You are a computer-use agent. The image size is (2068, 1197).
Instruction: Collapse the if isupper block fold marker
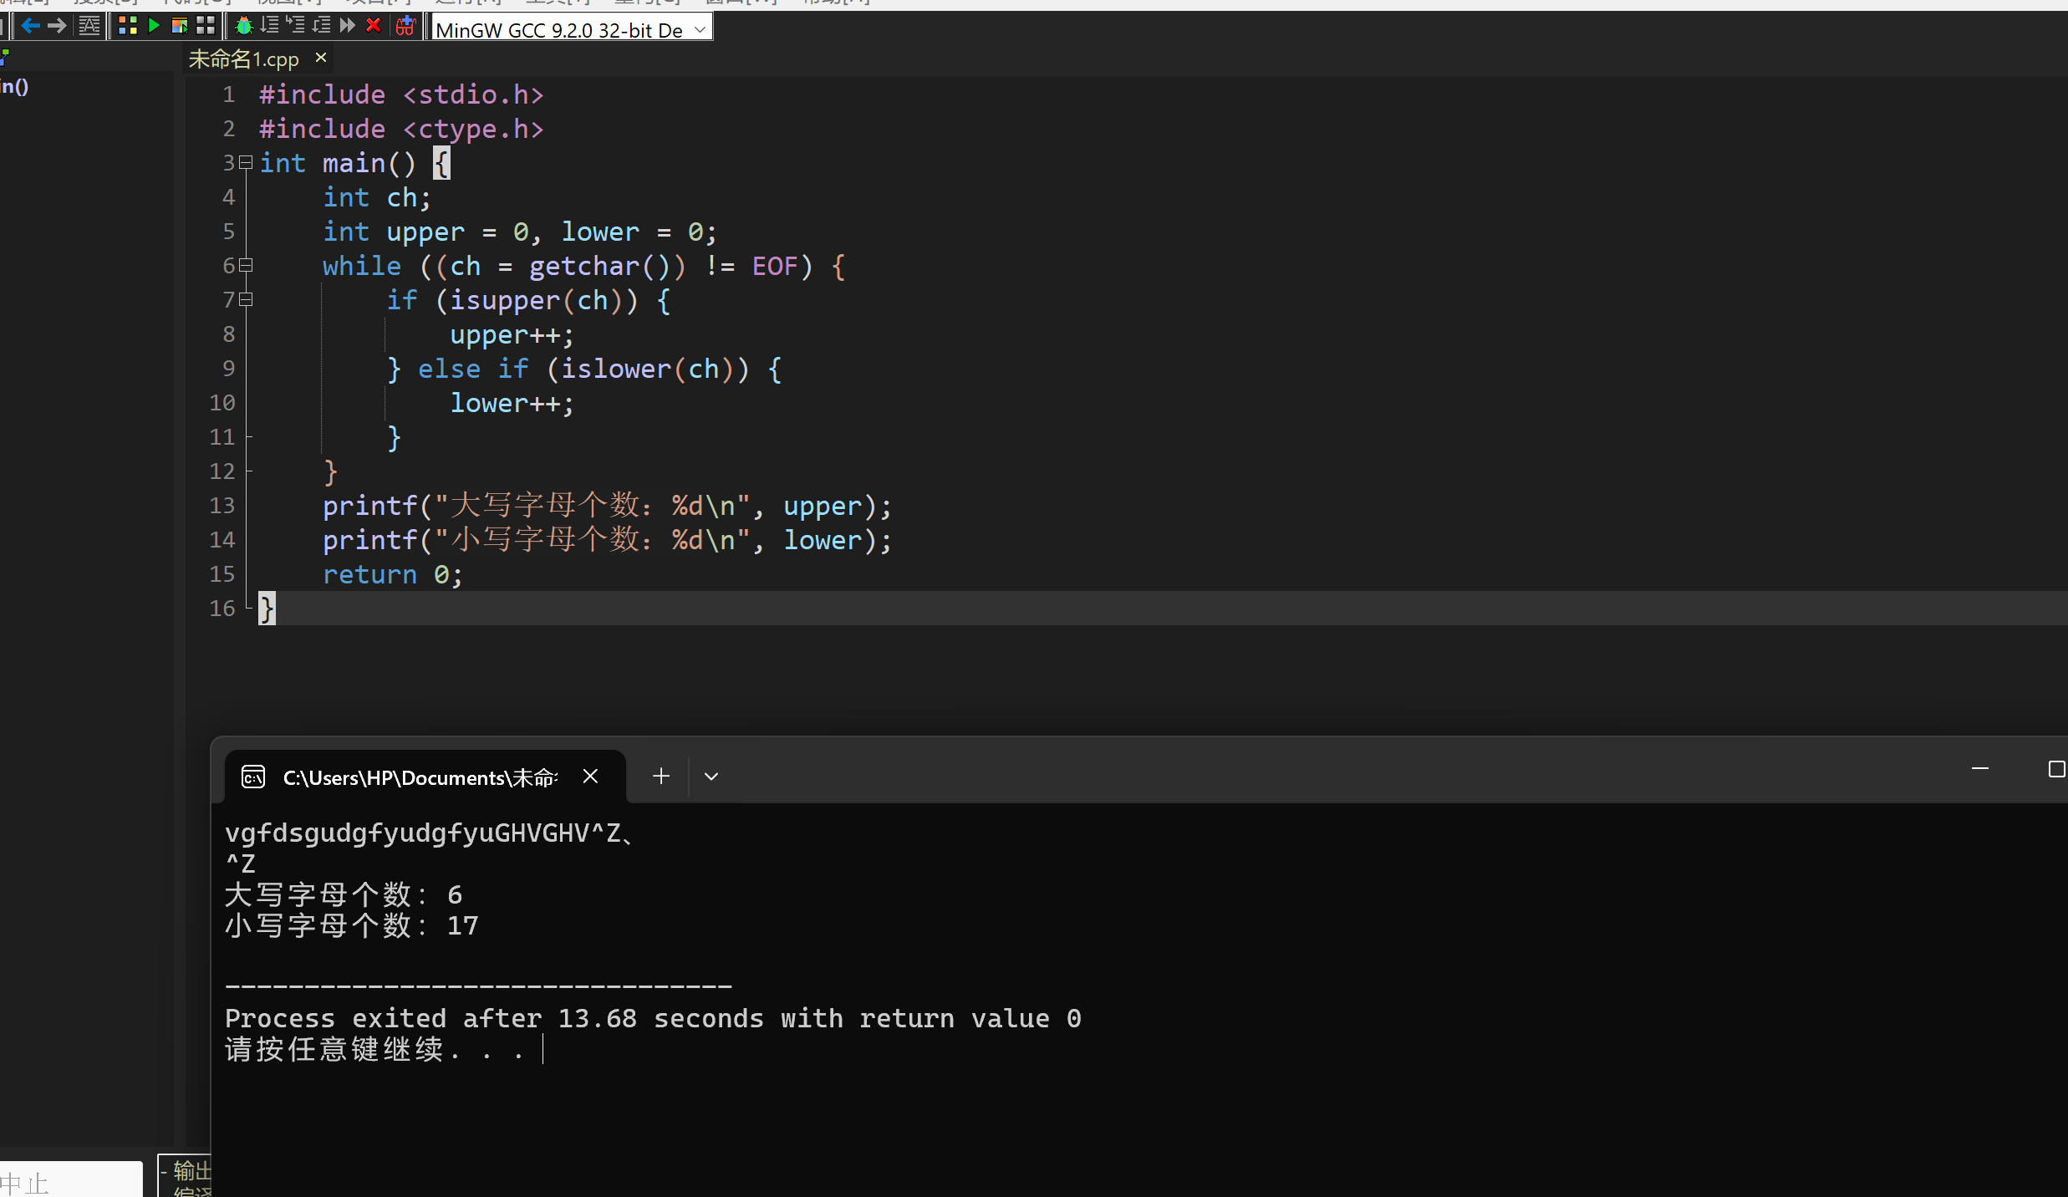(246, 300)
